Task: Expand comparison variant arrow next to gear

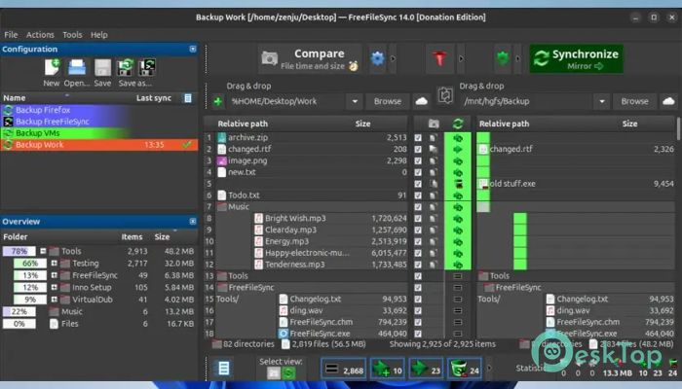Action: [393, 58]
